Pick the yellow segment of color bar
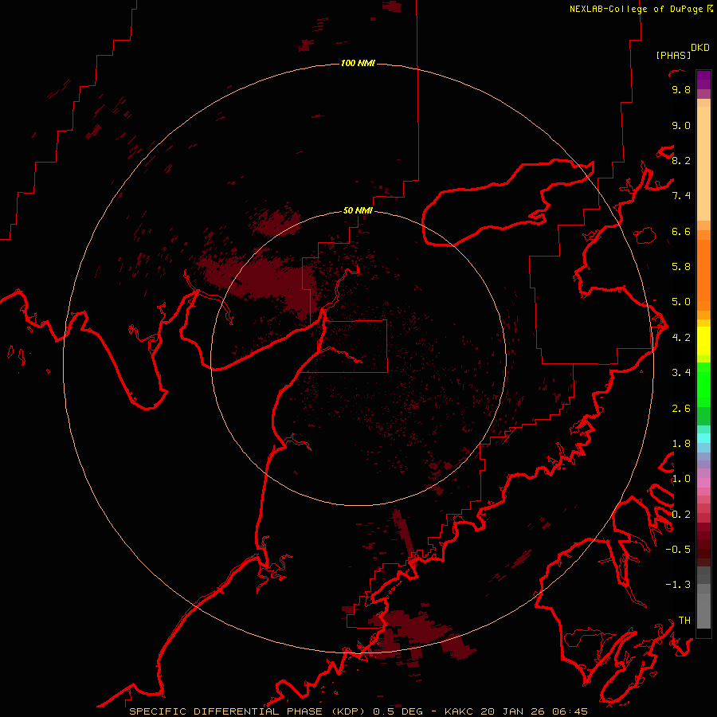Viewport: 717px width, 717px height. point(703,341)
